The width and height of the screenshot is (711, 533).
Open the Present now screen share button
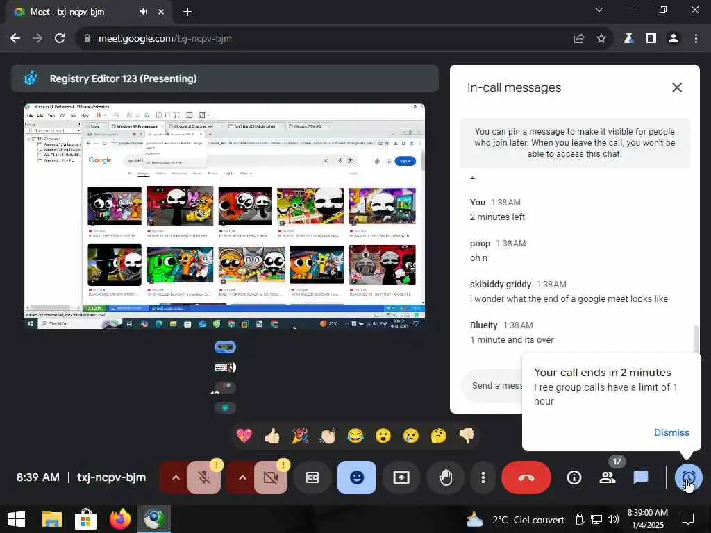(401, 477)
